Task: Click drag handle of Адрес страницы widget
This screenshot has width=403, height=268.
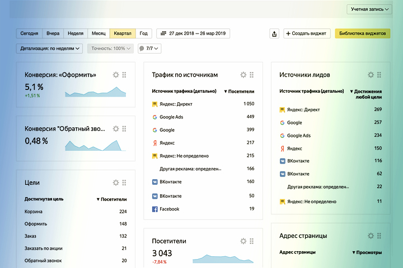Action: (379, 236)
